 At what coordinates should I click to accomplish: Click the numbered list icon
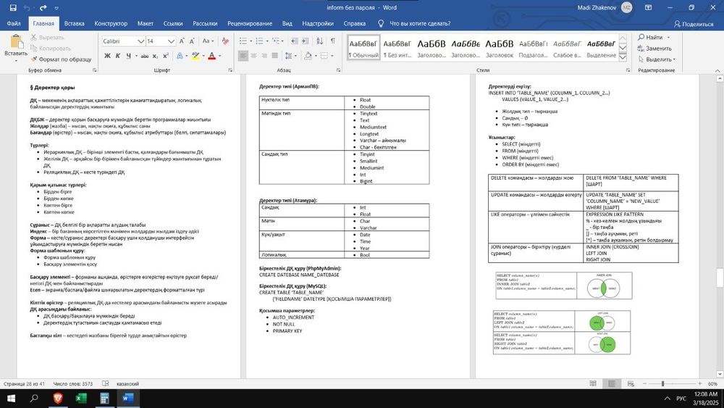pyautogui.click(x=259, y=41)
